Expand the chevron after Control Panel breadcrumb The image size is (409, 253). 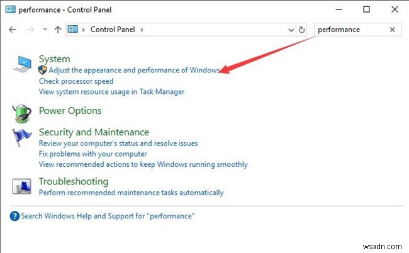(x=142, y=30)
